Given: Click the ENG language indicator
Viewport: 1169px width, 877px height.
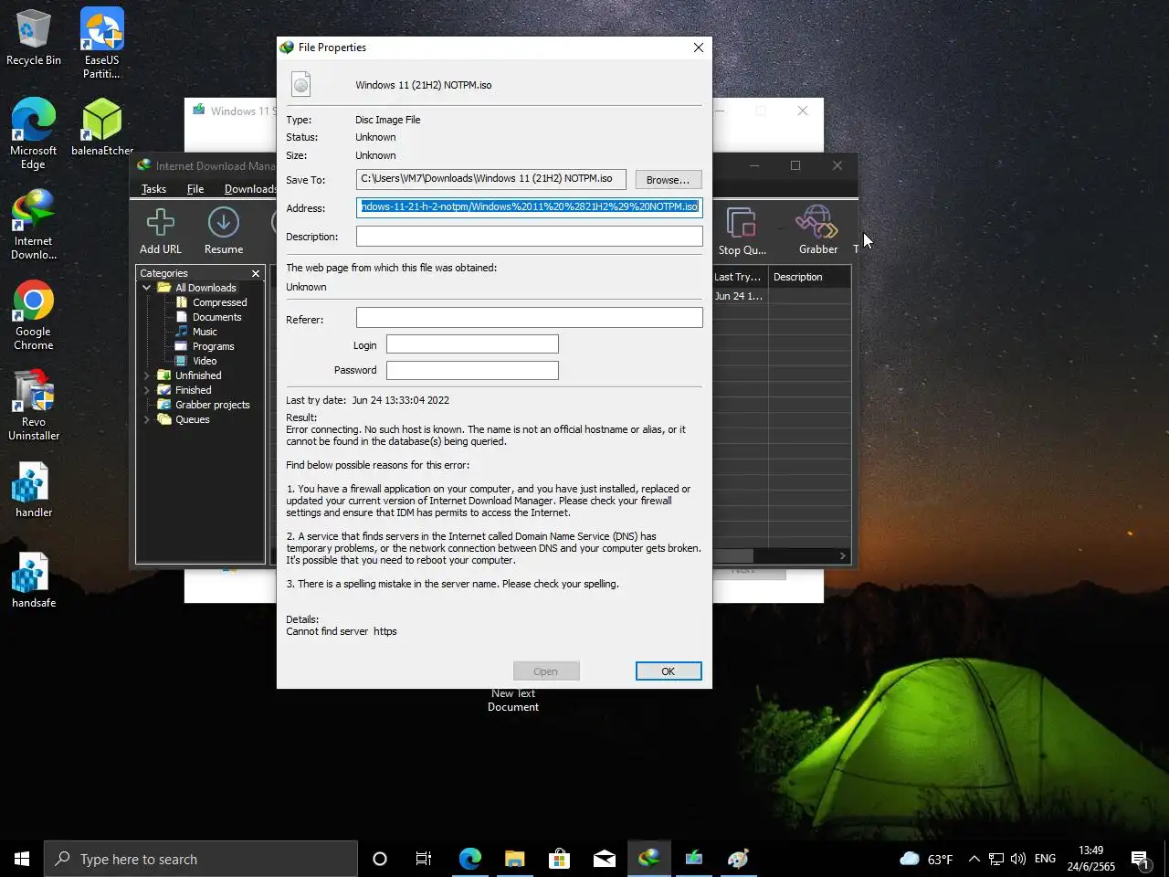Looking at the screenshot, I should [1045, 859].
